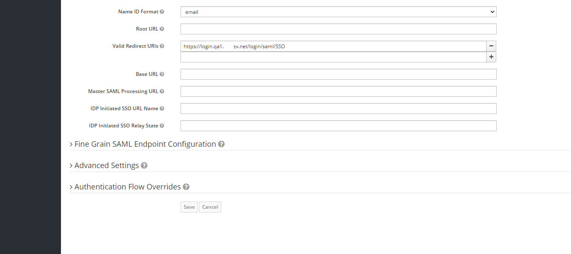Click the Root URL input field
This screenshot has width=571, height=254.
tap(338, 29)
